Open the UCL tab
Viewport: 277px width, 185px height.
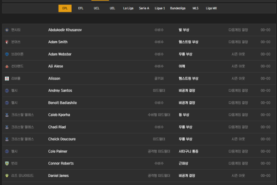click(x=97, y=8)
